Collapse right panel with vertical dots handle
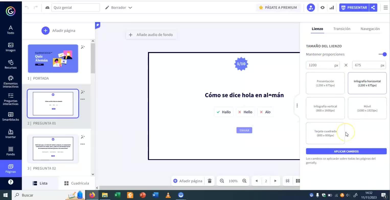 pos(297,105)
